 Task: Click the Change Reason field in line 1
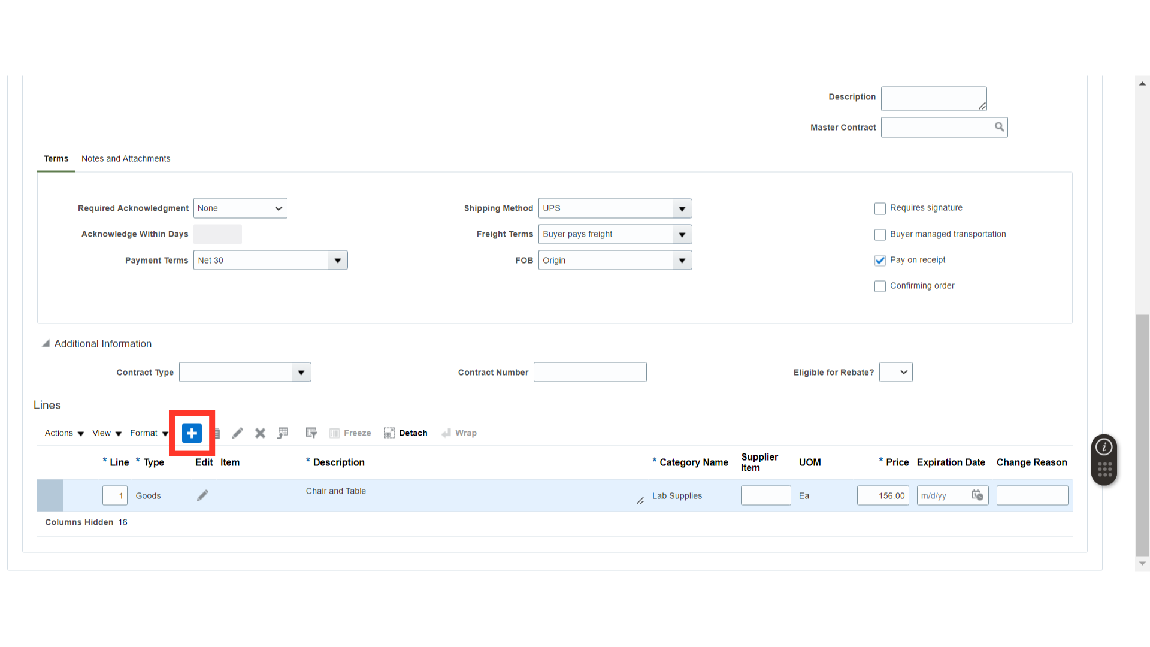(1032, 495)
